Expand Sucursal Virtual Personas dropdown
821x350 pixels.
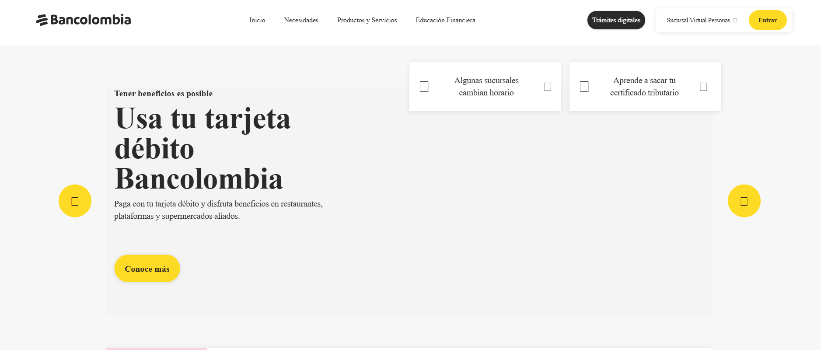pos(702,20)
